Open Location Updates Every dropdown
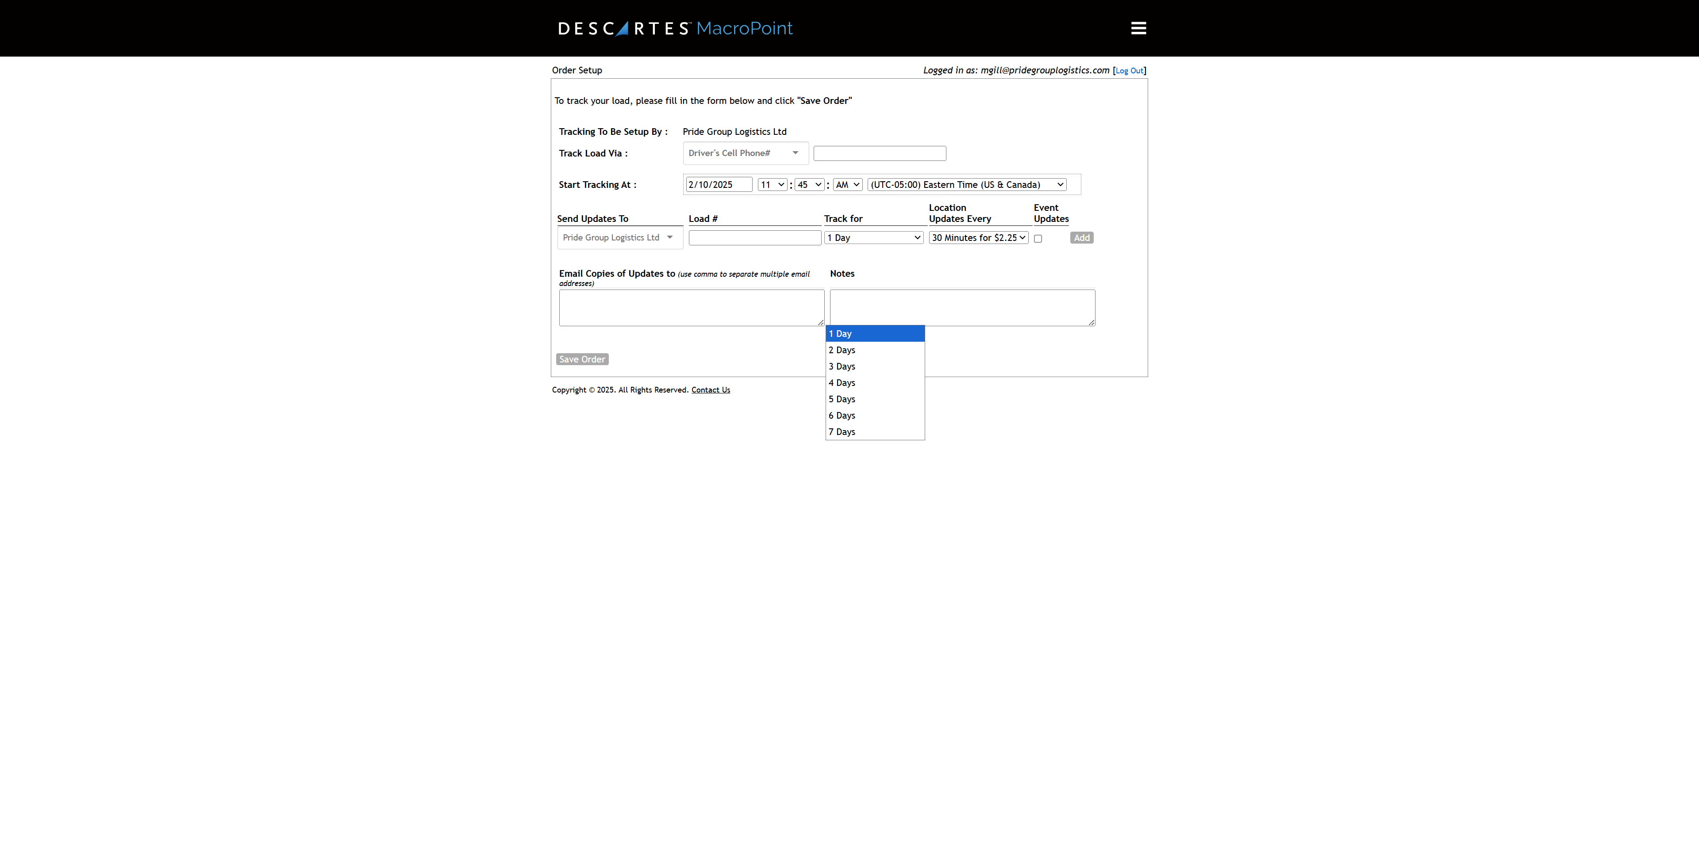This screenshot has width=1699, height=843. (978, 238)
